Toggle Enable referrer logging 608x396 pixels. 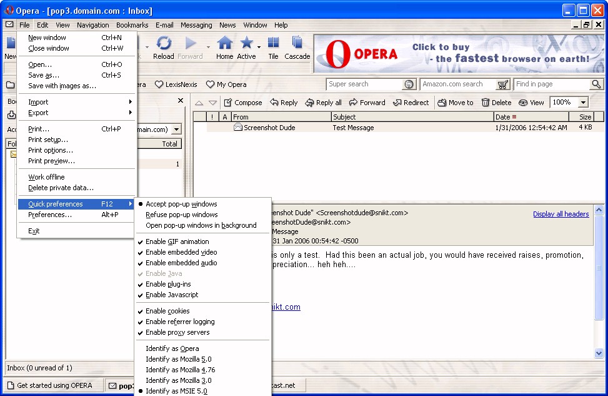(x=202, y=322)
